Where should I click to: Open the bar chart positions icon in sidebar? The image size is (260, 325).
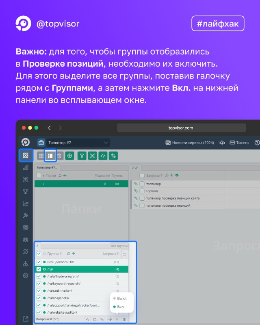pyautogui.click(x=26, y=167)
